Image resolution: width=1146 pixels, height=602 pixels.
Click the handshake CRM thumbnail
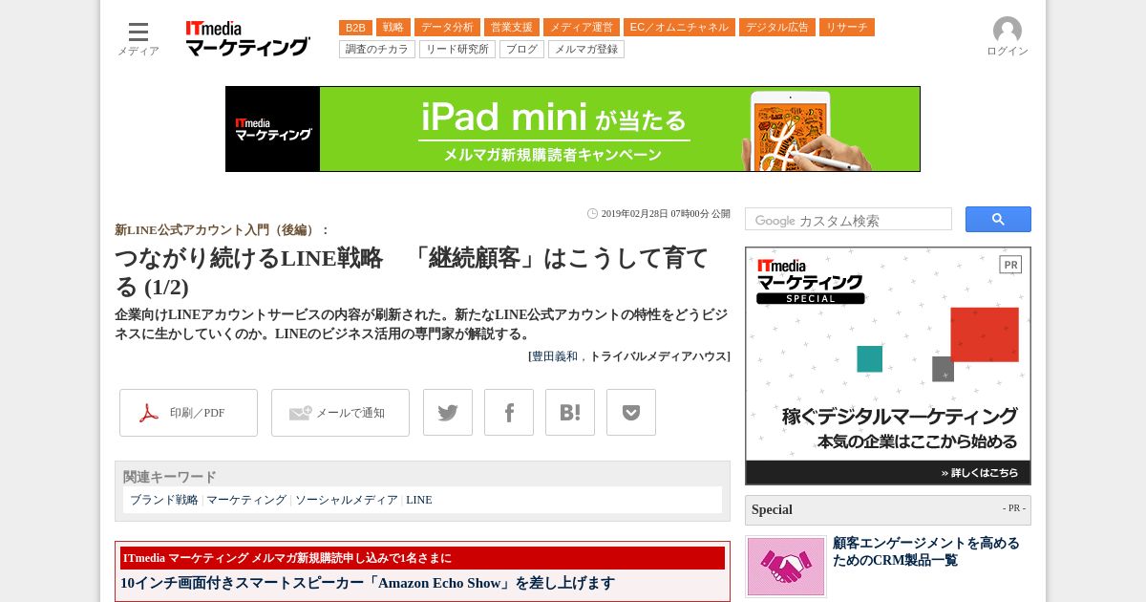pos(786,567)
